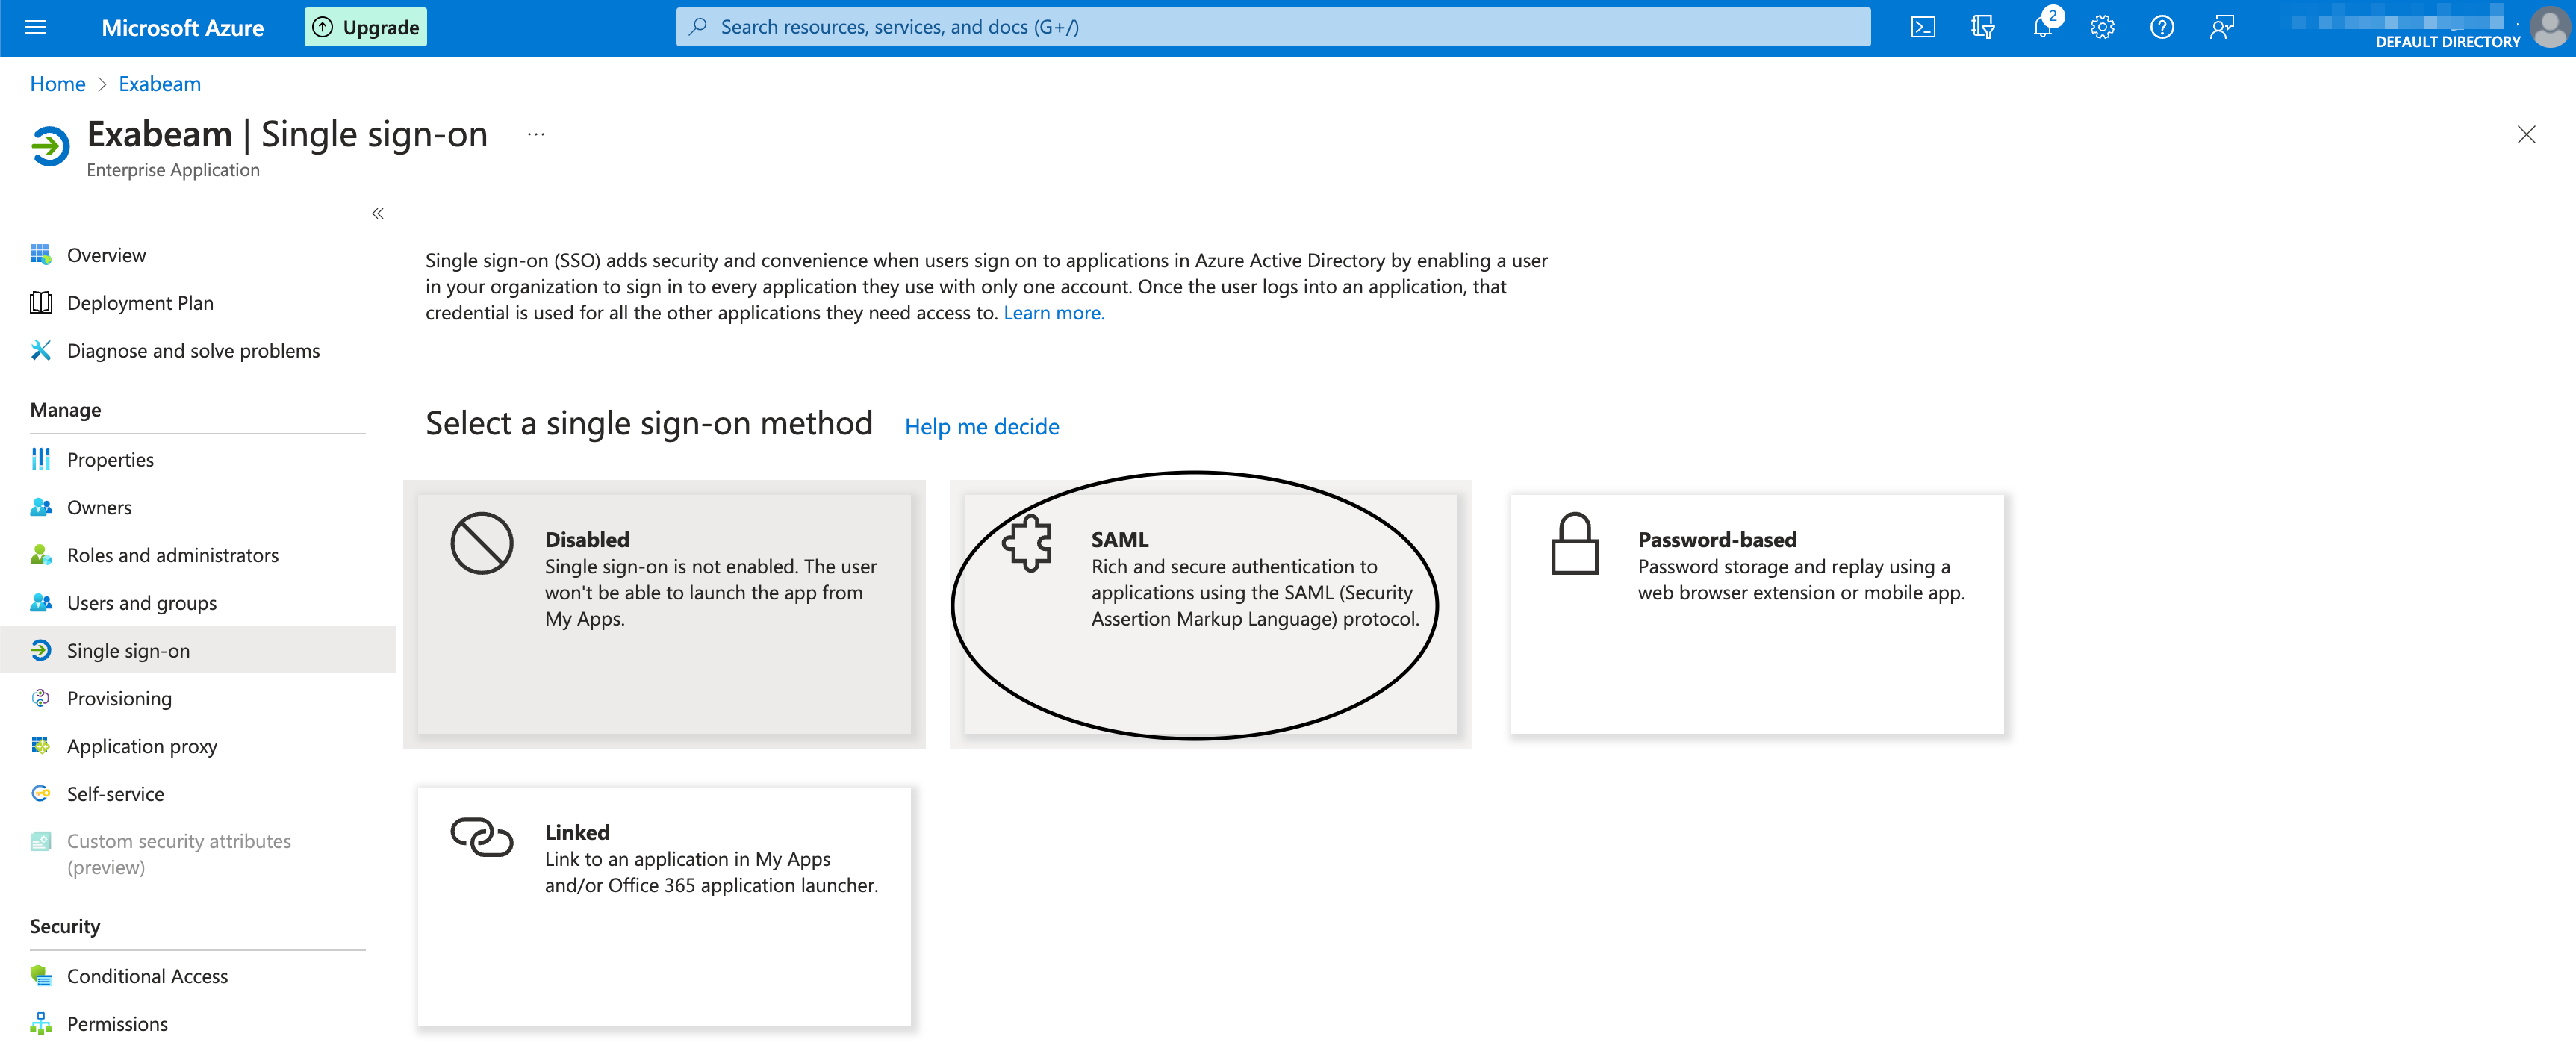
Task: Click the Users and groups icon
Action: pos(40,602)
